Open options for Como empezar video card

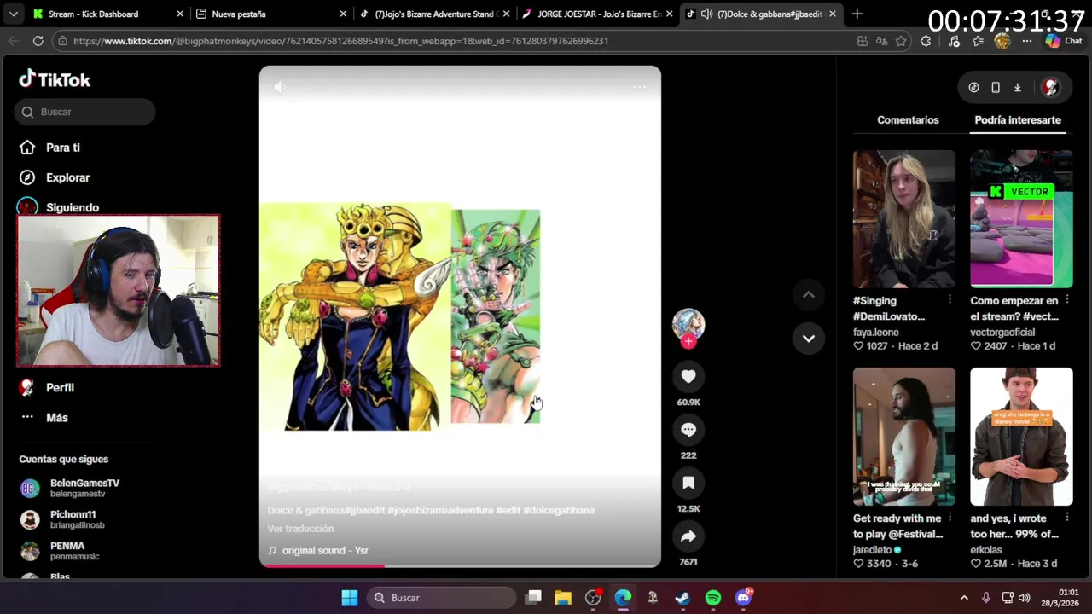1066,300
